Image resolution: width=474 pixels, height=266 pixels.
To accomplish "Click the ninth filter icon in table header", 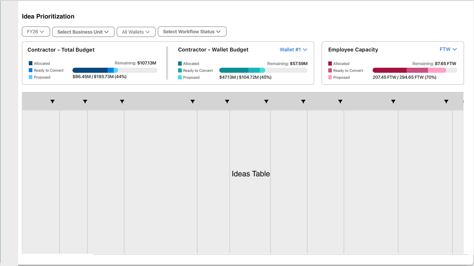I will [393, 102].
